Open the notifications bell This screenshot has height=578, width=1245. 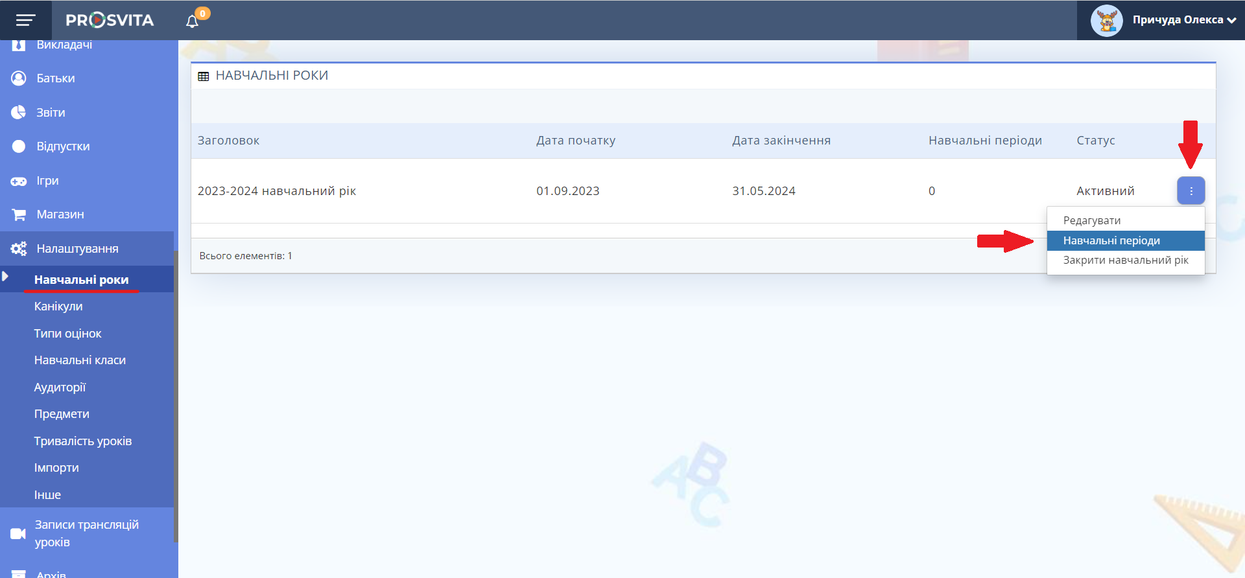pos(192,21)
